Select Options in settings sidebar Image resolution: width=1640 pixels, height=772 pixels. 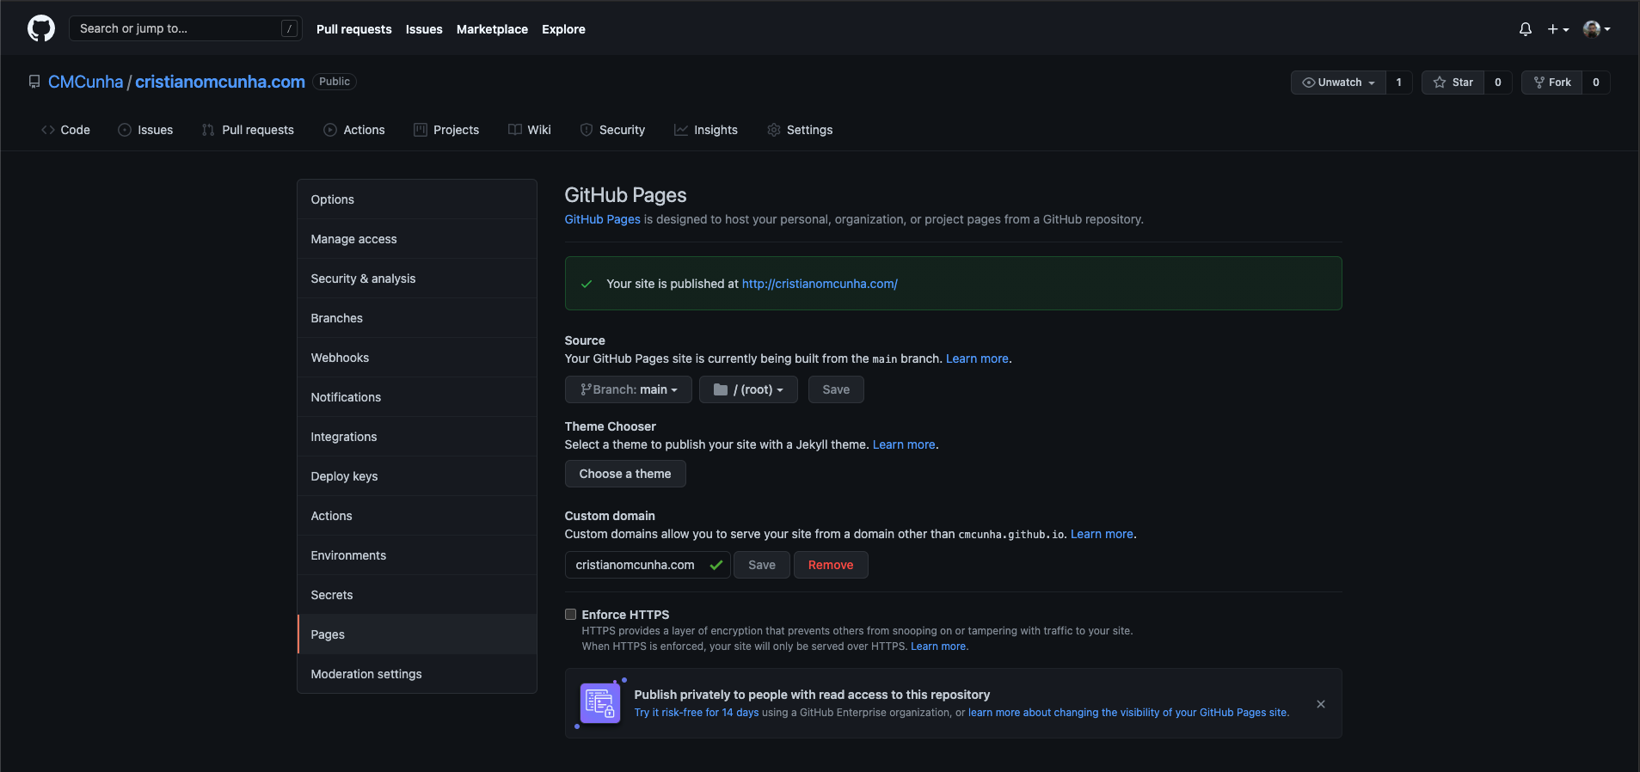coord(417,199)
